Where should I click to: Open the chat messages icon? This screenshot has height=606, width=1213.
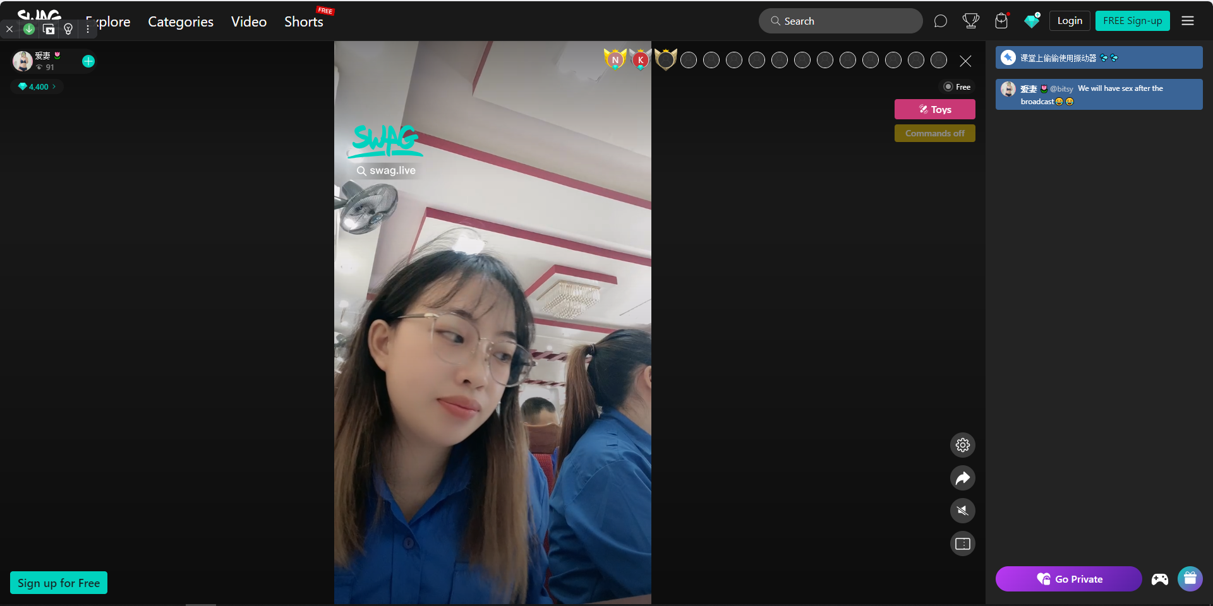coord(940,21)
